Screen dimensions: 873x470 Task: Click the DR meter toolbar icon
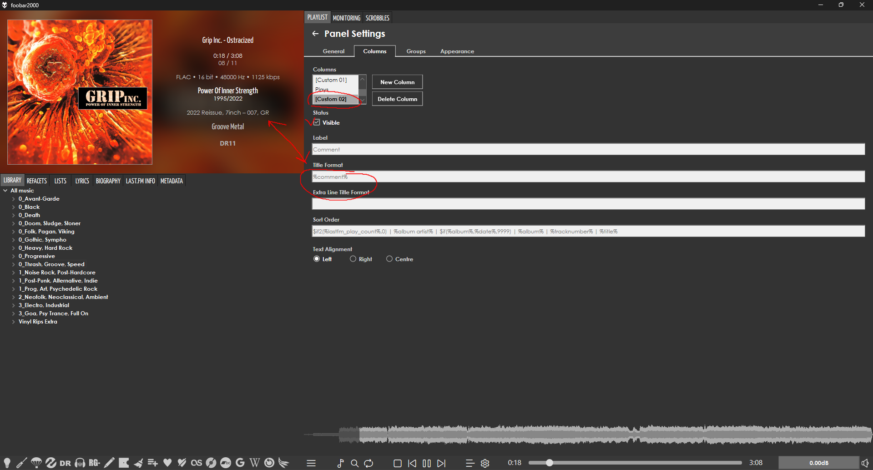tap(66, 463)
